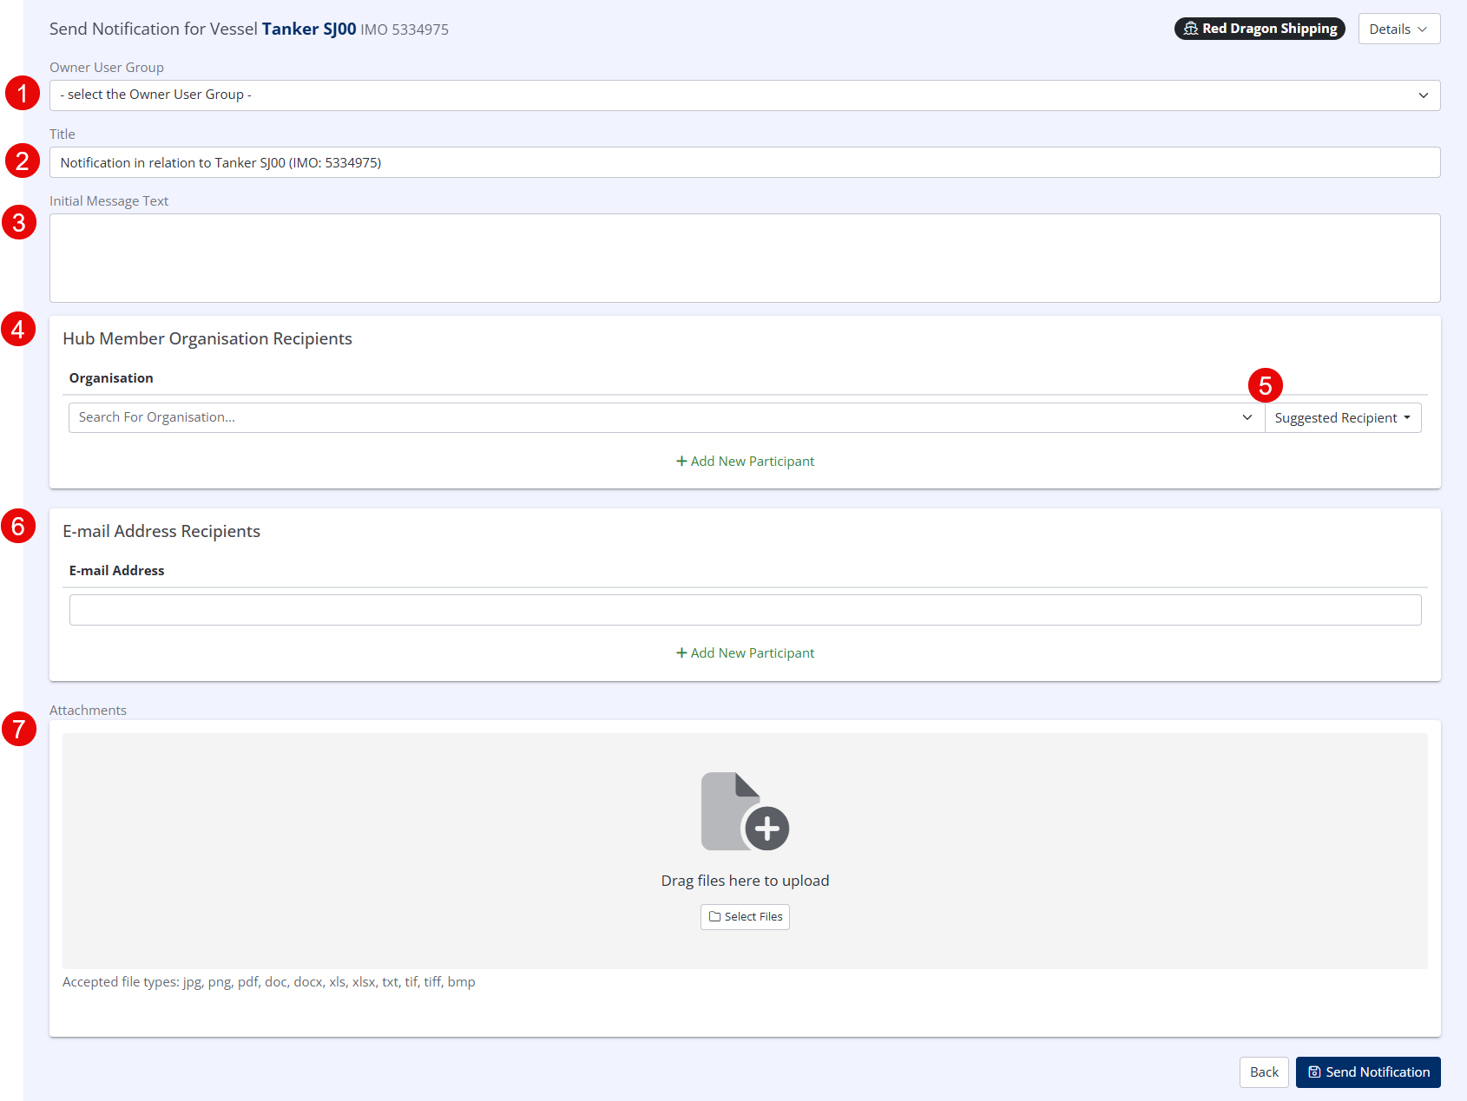Click the red number 7 marker
Viewport: 1467px width, 1101px height.
click(19, 729)
